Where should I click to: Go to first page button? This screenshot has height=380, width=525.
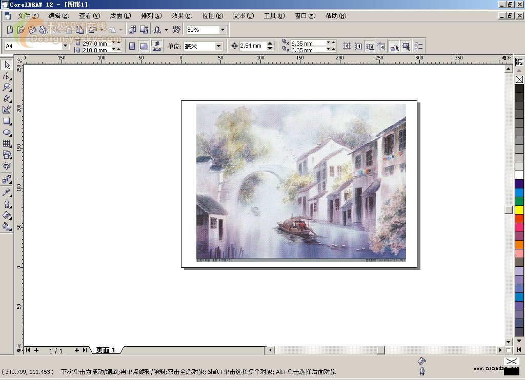coord(28,350)
